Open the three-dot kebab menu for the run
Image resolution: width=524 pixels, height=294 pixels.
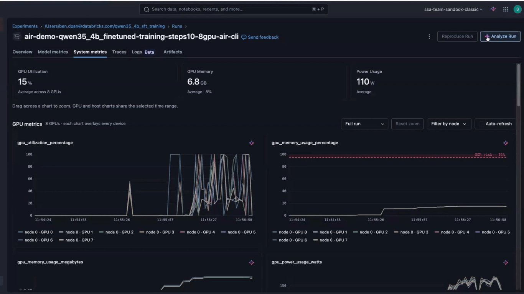pyautogui.click(x=429, y=36)
